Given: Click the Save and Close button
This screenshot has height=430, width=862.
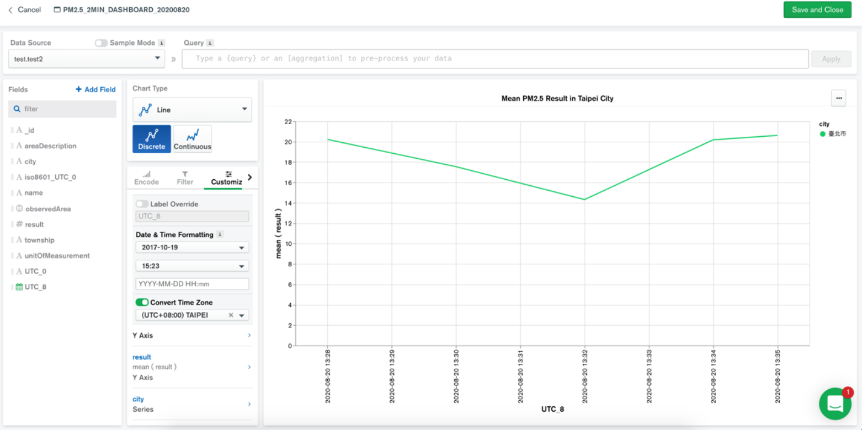Looking at the screenshot, I should [817, 9].
